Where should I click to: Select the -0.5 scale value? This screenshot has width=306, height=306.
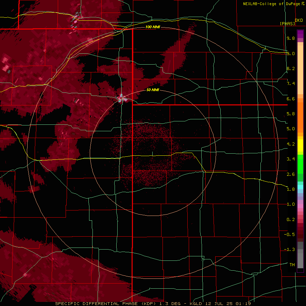(x=289, y=235)
